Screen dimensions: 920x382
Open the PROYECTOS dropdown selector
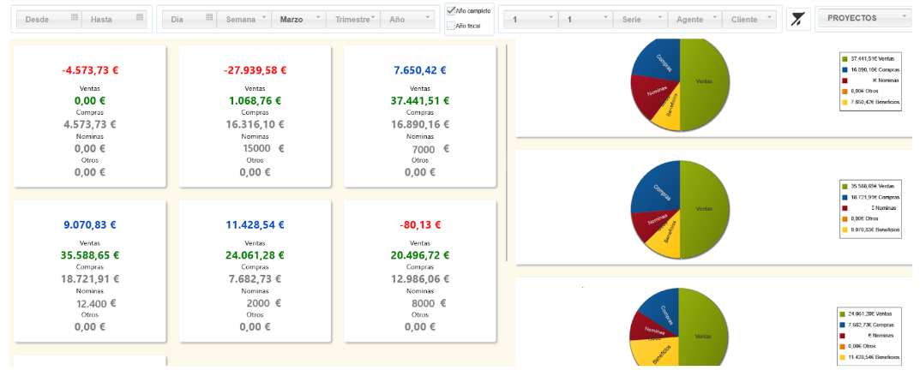[863, 18]
